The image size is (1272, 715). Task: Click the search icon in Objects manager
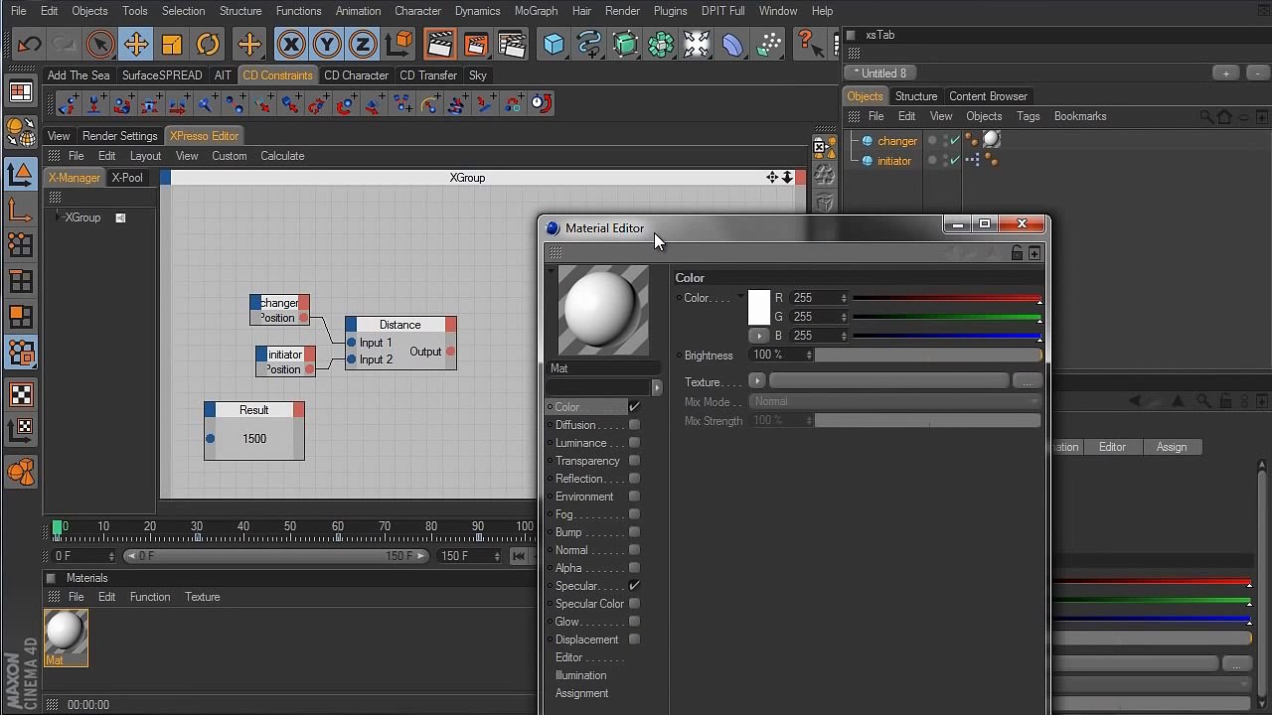(x=1206, y=117)
